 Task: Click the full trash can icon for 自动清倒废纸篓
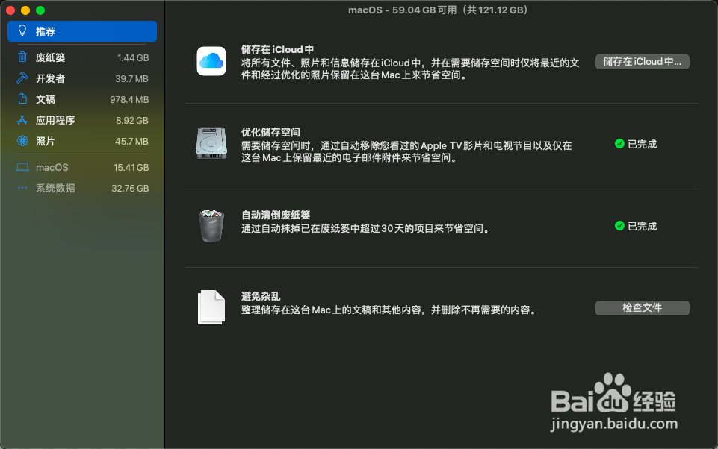211,226
